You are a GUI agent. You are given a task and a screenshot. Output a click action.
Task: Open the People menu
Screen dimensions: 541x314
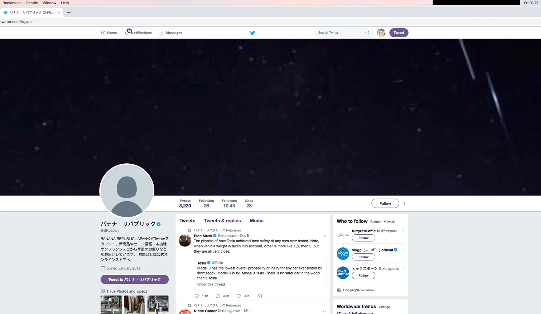[32, 3]
